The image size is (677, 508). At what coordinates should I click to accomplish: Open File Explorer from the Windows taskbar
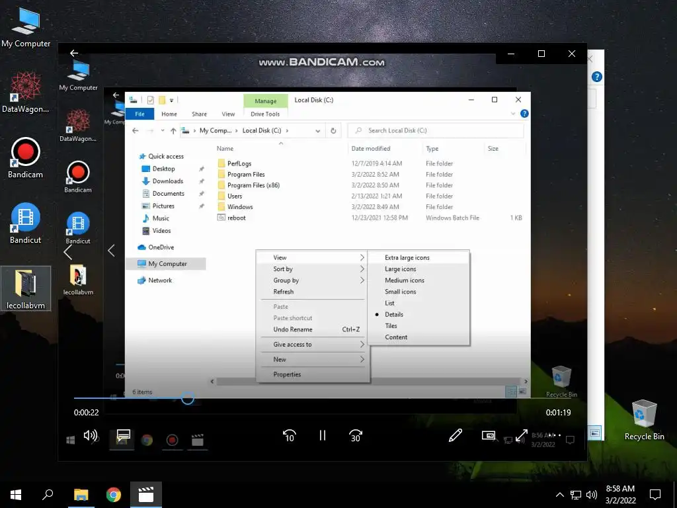(81, 495)
